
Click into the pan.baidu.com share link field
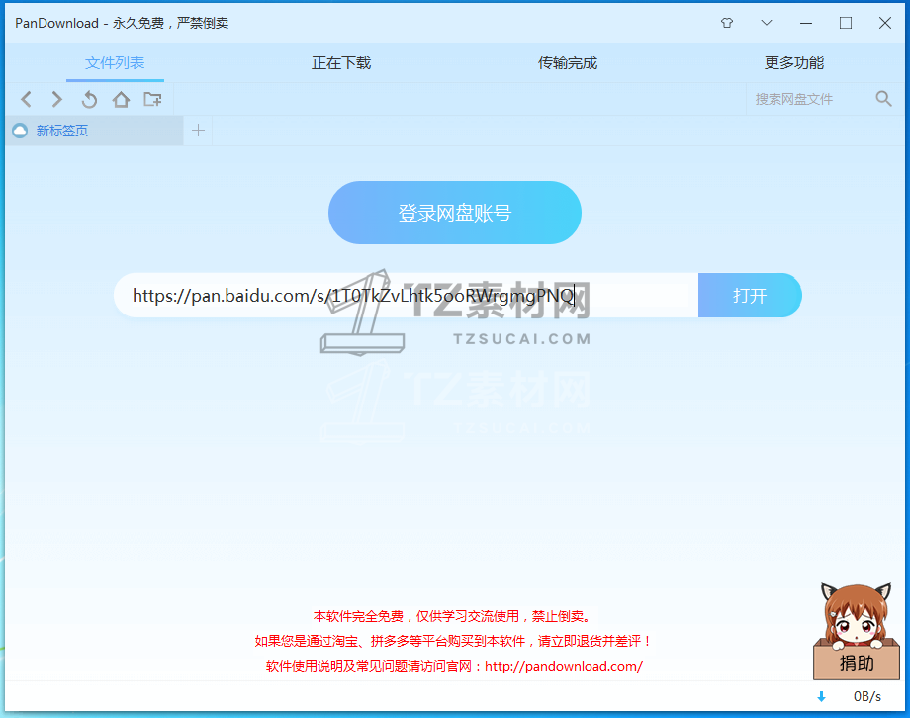click(407, 296)
